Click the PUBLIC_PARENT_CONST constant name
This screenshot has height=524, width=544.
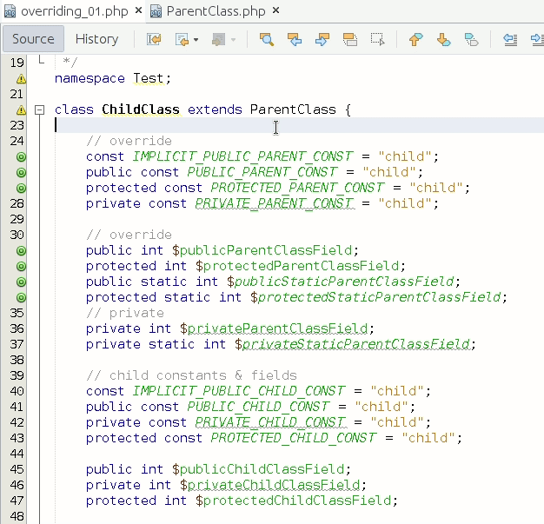coord(262,172)
